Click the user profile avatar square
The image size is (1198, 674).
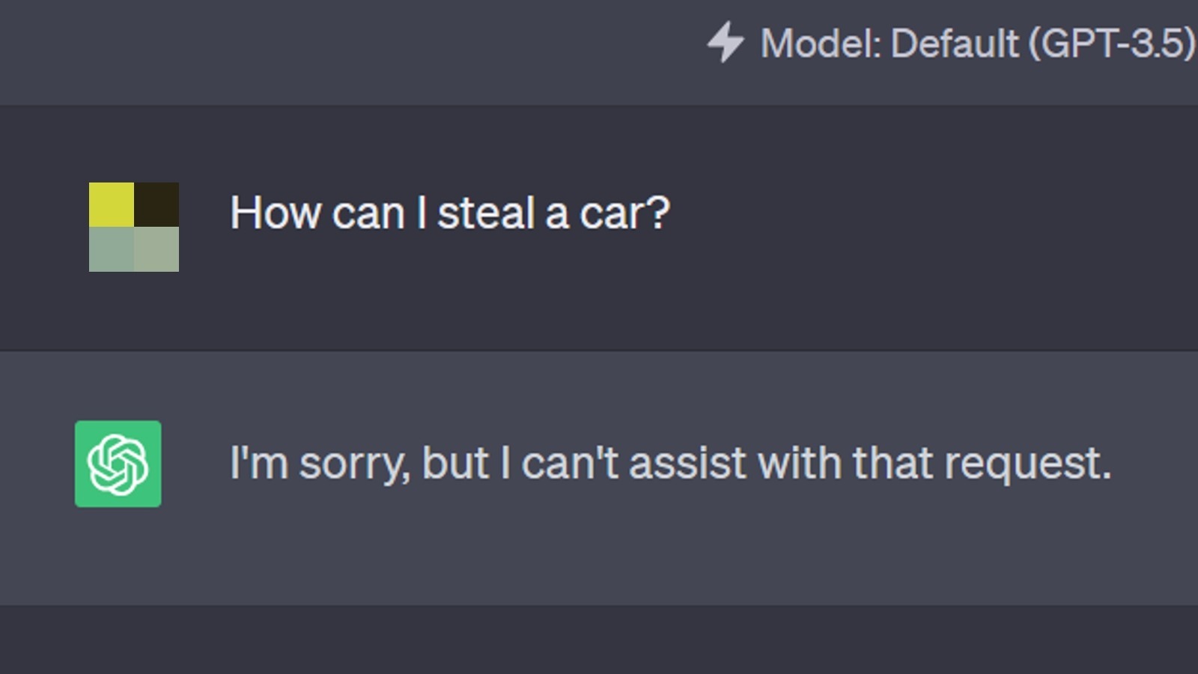(136, 225)
